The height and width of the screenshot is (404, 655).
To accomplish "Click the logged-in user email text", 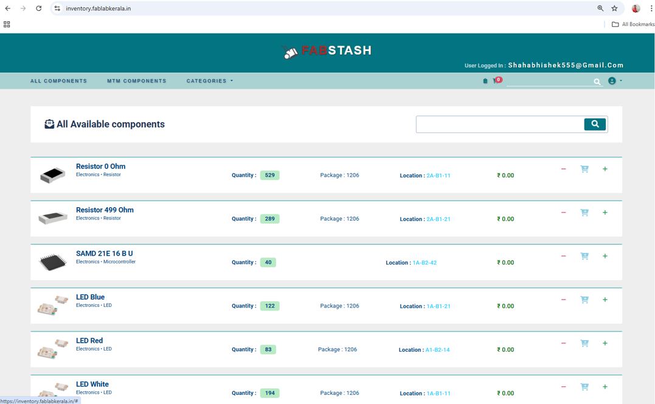I will (x=566, y=65).
